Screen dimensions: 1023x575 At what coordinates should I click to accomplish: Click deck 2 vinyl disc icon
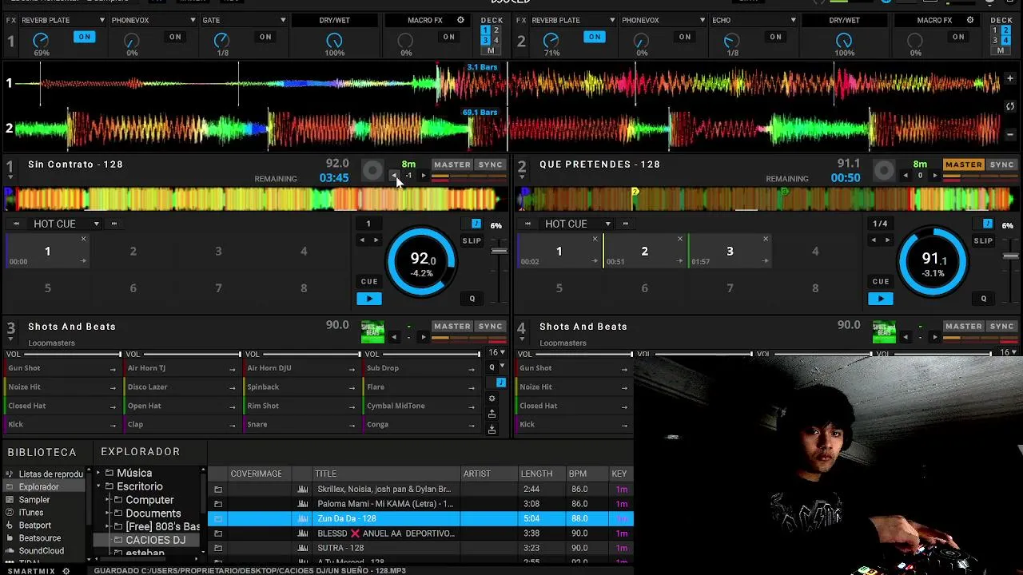(x=883, y=170)
